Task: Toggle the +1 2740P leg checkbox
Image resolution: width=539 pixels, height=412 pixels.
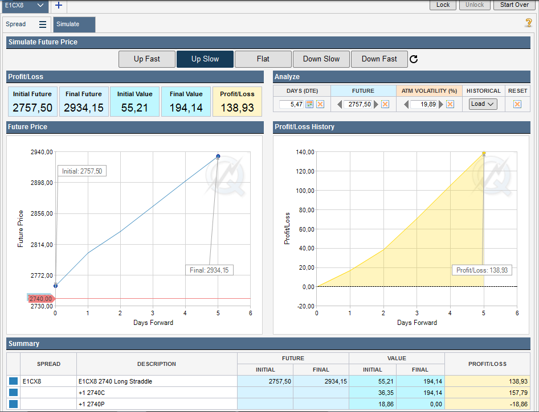Action: [x=13, y=404]
